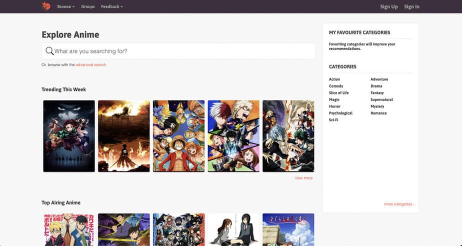Image resolution: width=462 pixels, height=246 pixels.
Task: Click the magnifying glass search icon
Action: pyautogui.click(x=49, y=51)
